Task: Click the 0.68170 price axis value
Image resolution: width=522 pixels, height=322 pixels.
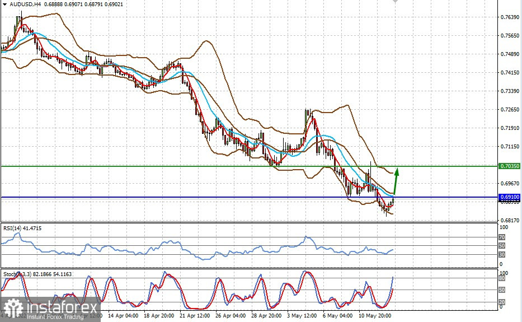Action: coord(510,220)
